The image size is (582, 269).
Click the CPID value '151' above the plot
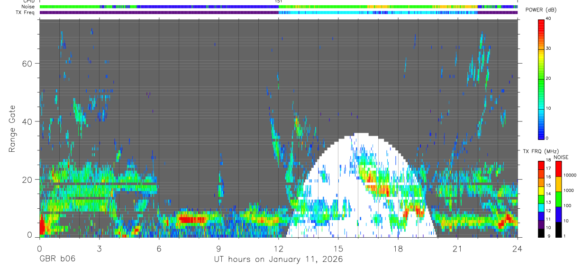279,1
